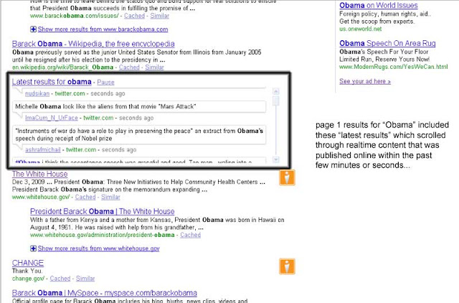Viewport: 459px width, 303px height.
Task: Open nudsikan Twitter profile link
Action: [37, 93]
